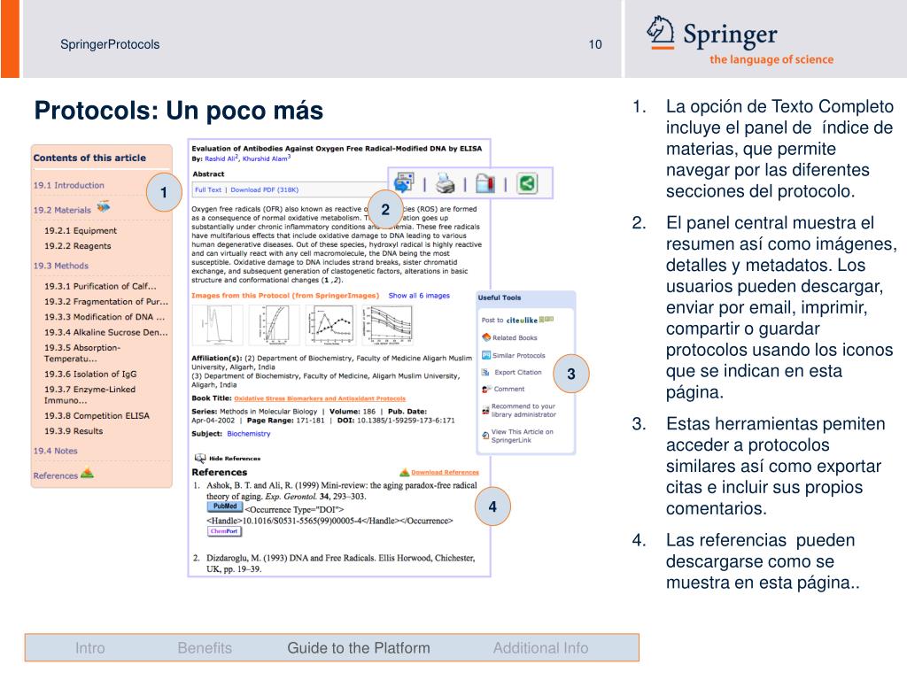The image size is (907, 680).
Task: Open first protocol image thumbnail
Action: [x=216, y=324]
